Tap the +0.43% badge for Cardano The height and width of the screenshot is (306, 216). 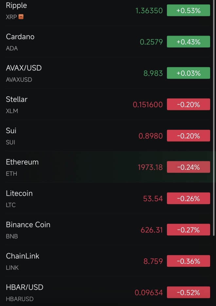tap(189, 41)
